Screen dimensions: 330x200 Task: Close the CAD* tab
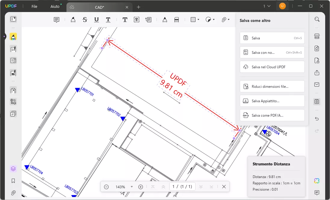(127, 7)
